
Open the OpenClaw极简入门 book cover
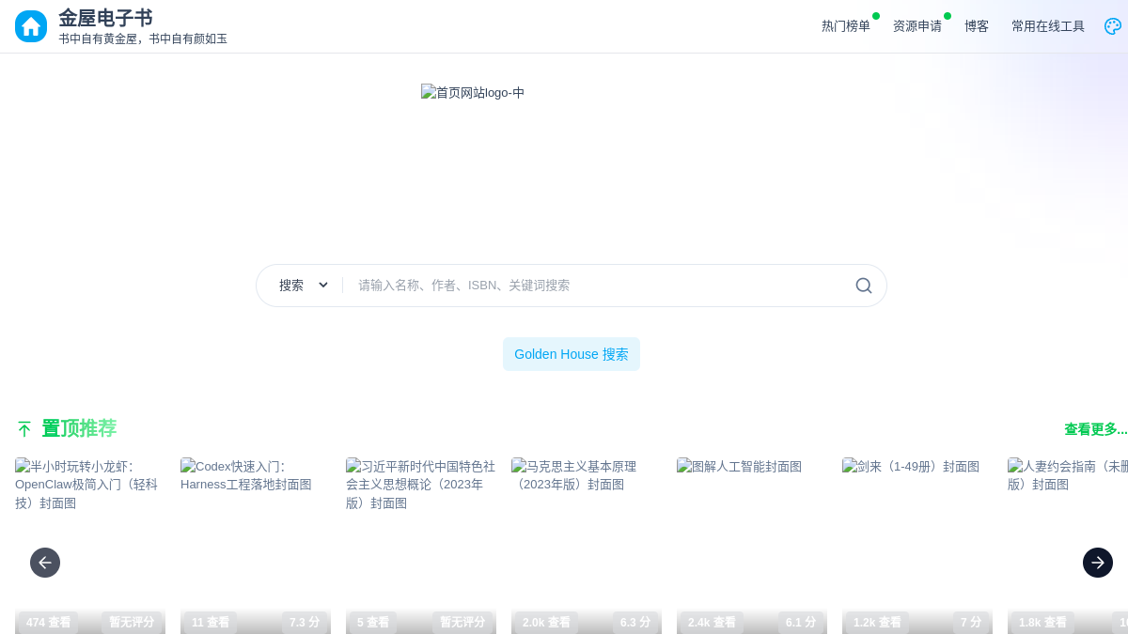click(90, 546)
